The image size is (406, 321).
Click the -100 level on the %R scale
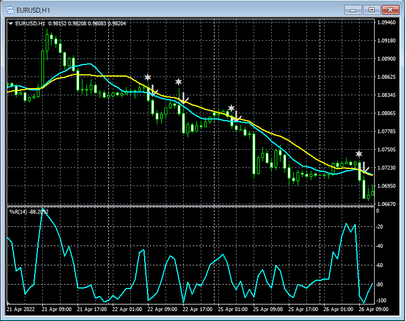(381, 301)
